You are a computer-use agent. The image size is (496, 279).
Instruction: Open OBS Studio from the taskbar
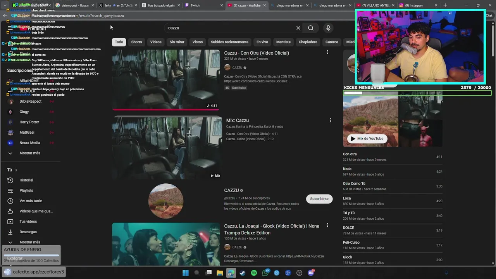click(299, 273)
